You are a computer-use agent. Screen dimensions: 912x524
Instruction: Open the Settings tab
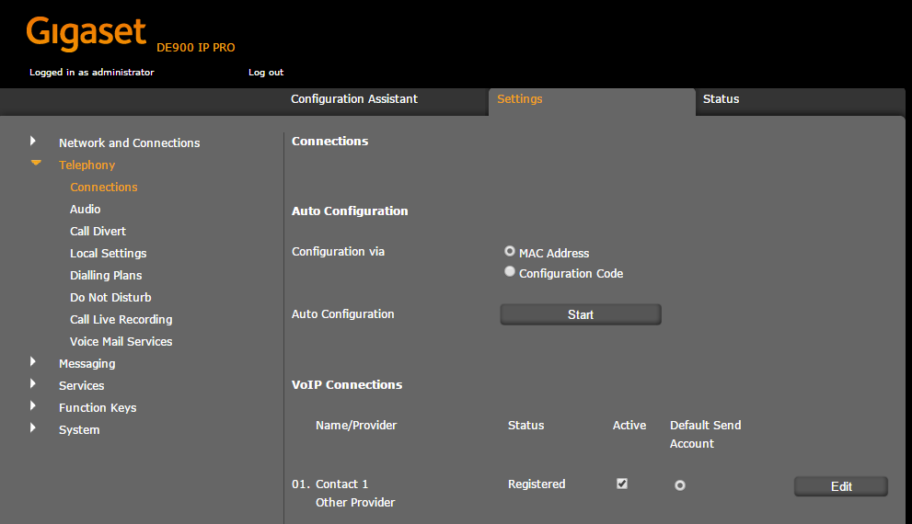(520, 99)
